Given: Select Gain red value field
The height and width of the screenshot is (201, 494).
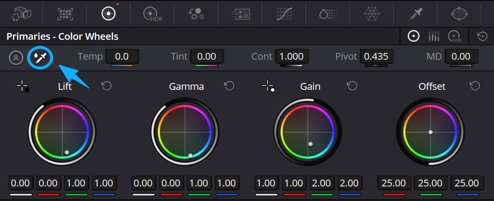Looking at the screenshot, I should (x=294, y=183).
